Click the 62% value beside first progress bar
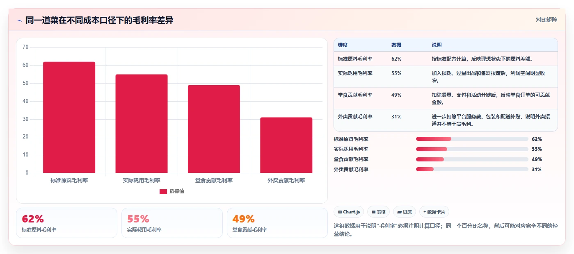 pyautogui.click(x=537, y=139)
